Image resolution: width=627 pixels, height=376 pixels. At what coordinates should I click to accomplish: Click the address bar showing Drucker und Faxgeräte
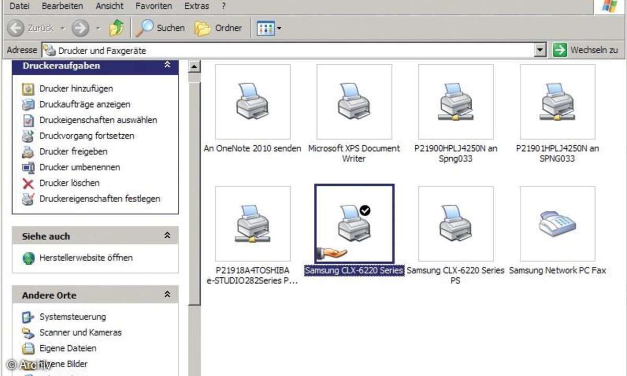coord(288,50)
